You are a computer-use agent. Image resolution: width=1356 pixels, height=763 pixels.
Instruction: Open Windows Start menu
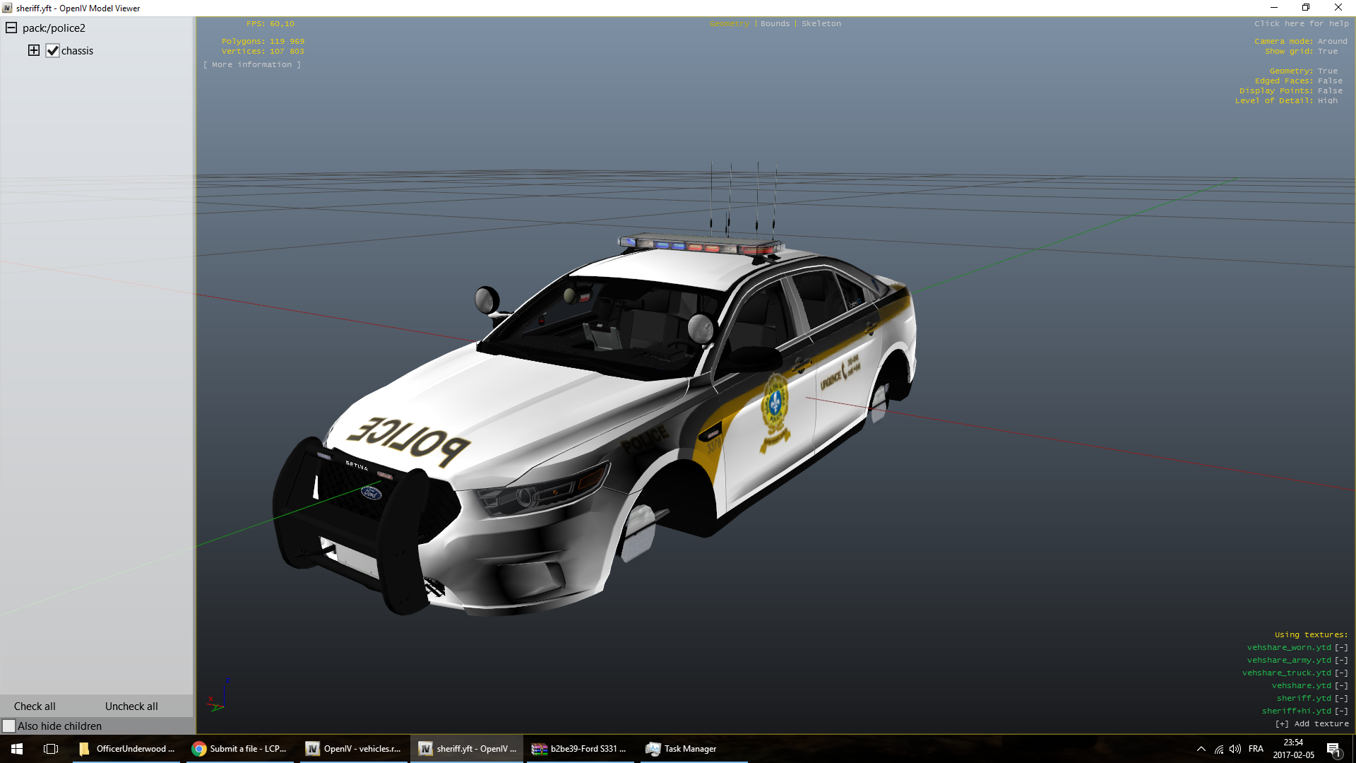pyautogui.click(x=17, y=749)
